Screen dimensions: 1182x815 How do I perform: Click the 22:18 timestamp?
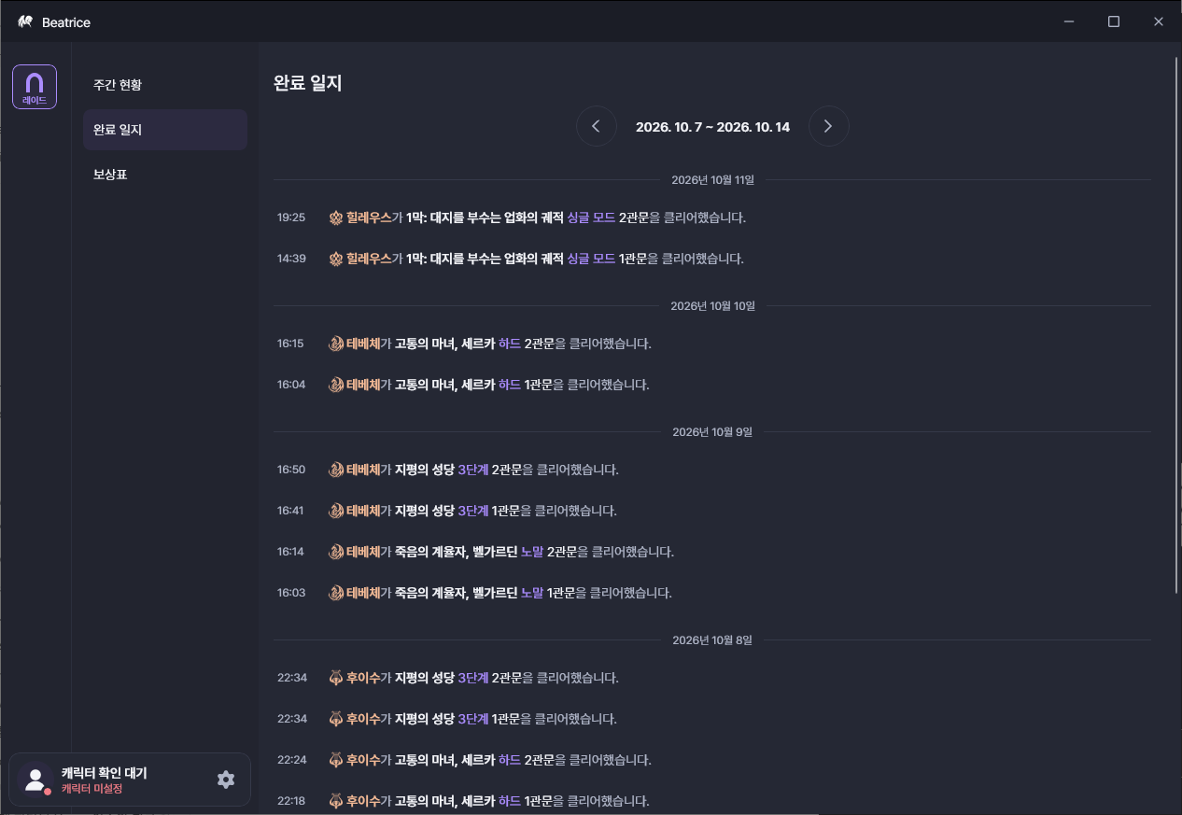[292, 801]
